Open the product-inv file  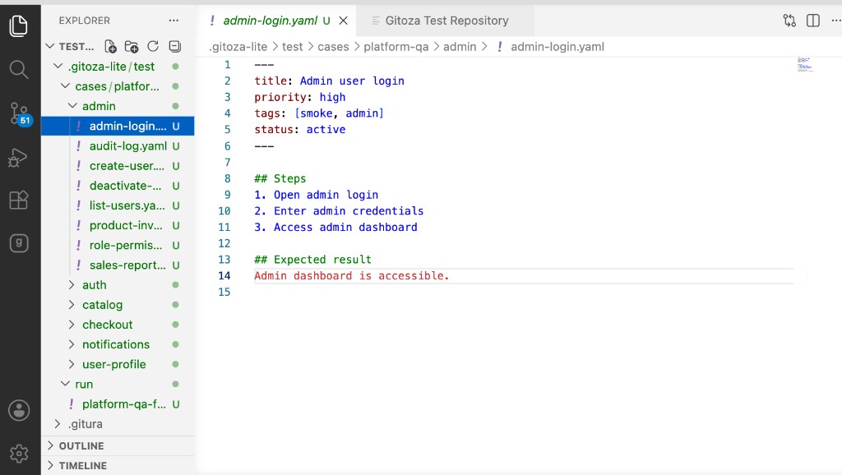118,225
